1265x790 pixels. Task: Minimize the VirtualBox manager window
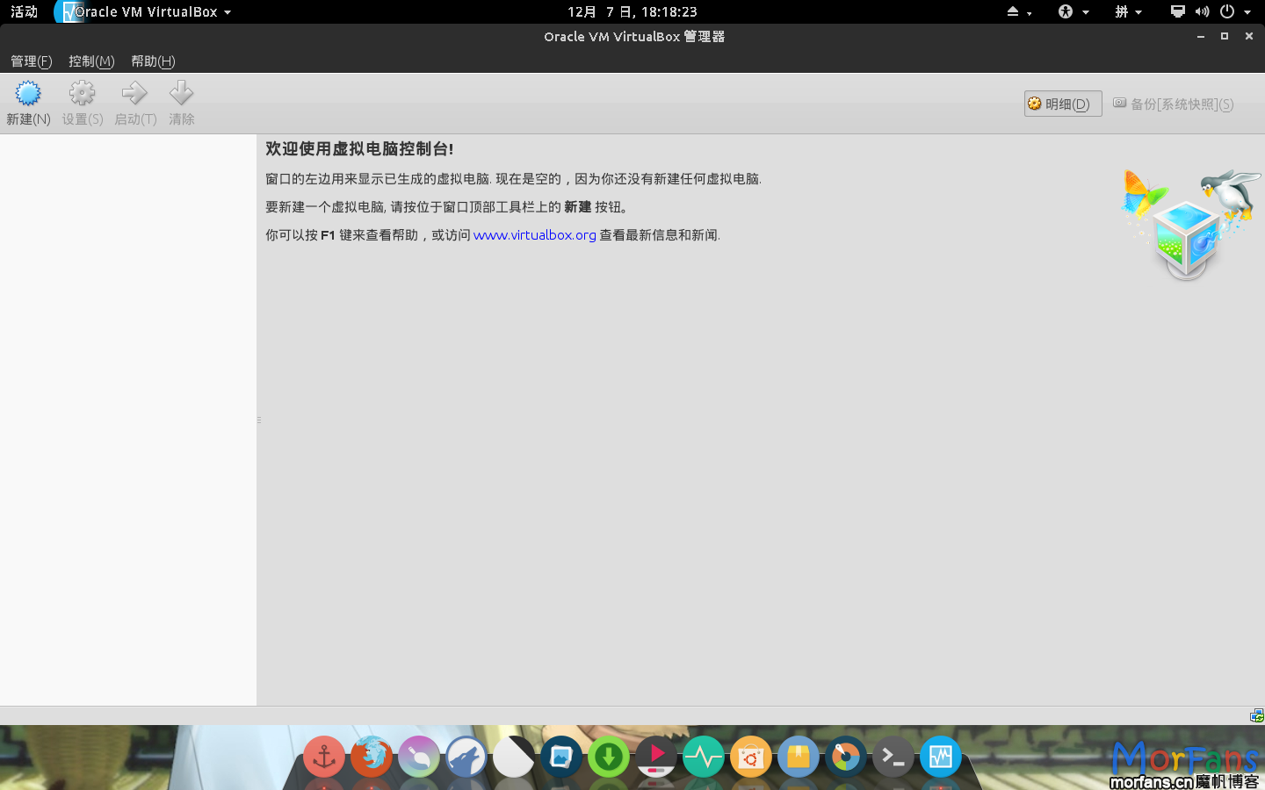click(1200, 36)
